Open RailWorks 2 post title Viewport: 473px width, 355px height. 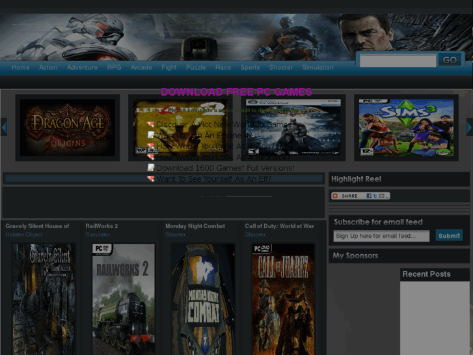[x=101, y=226]
